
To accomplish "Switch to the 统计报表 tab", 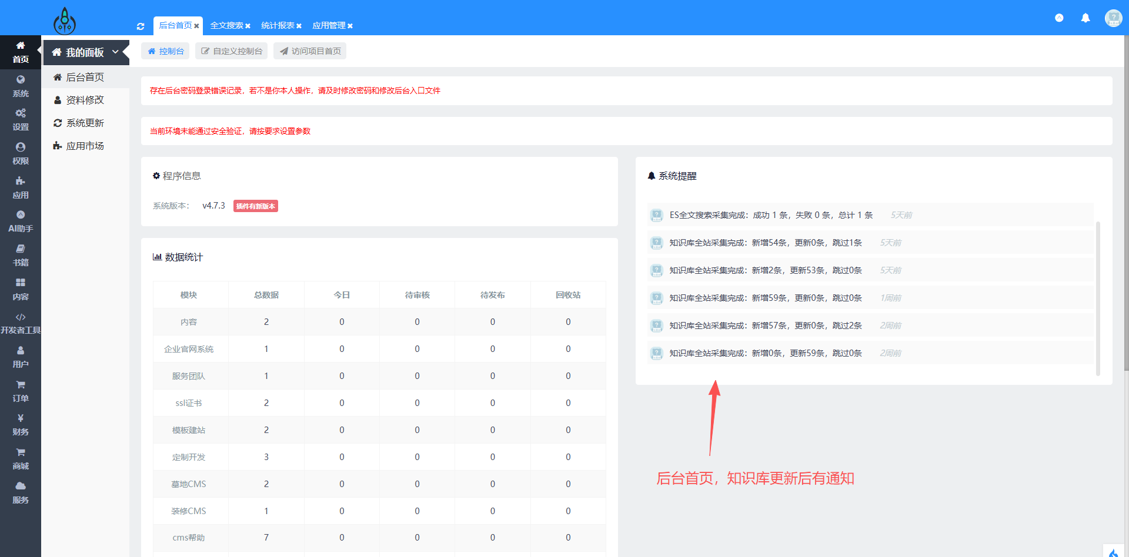I will pos(278,25).
